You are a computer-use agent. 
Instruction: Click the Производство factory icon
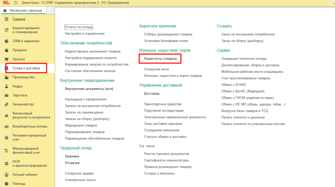[7, 77]
